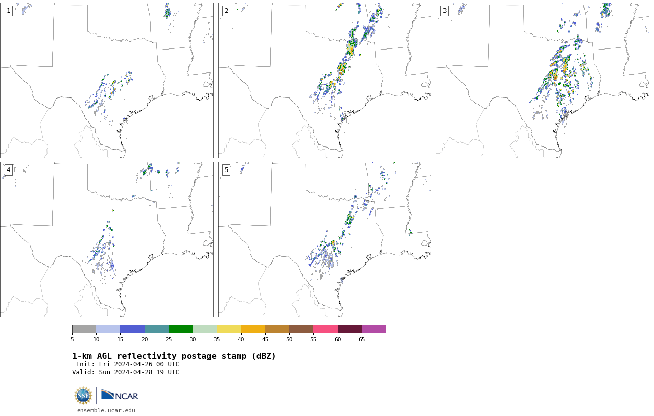Image resolution: width=654 pixels, height=416 pixels.
Task: Click the member label box numbered 3
Action: click(445, 11)
